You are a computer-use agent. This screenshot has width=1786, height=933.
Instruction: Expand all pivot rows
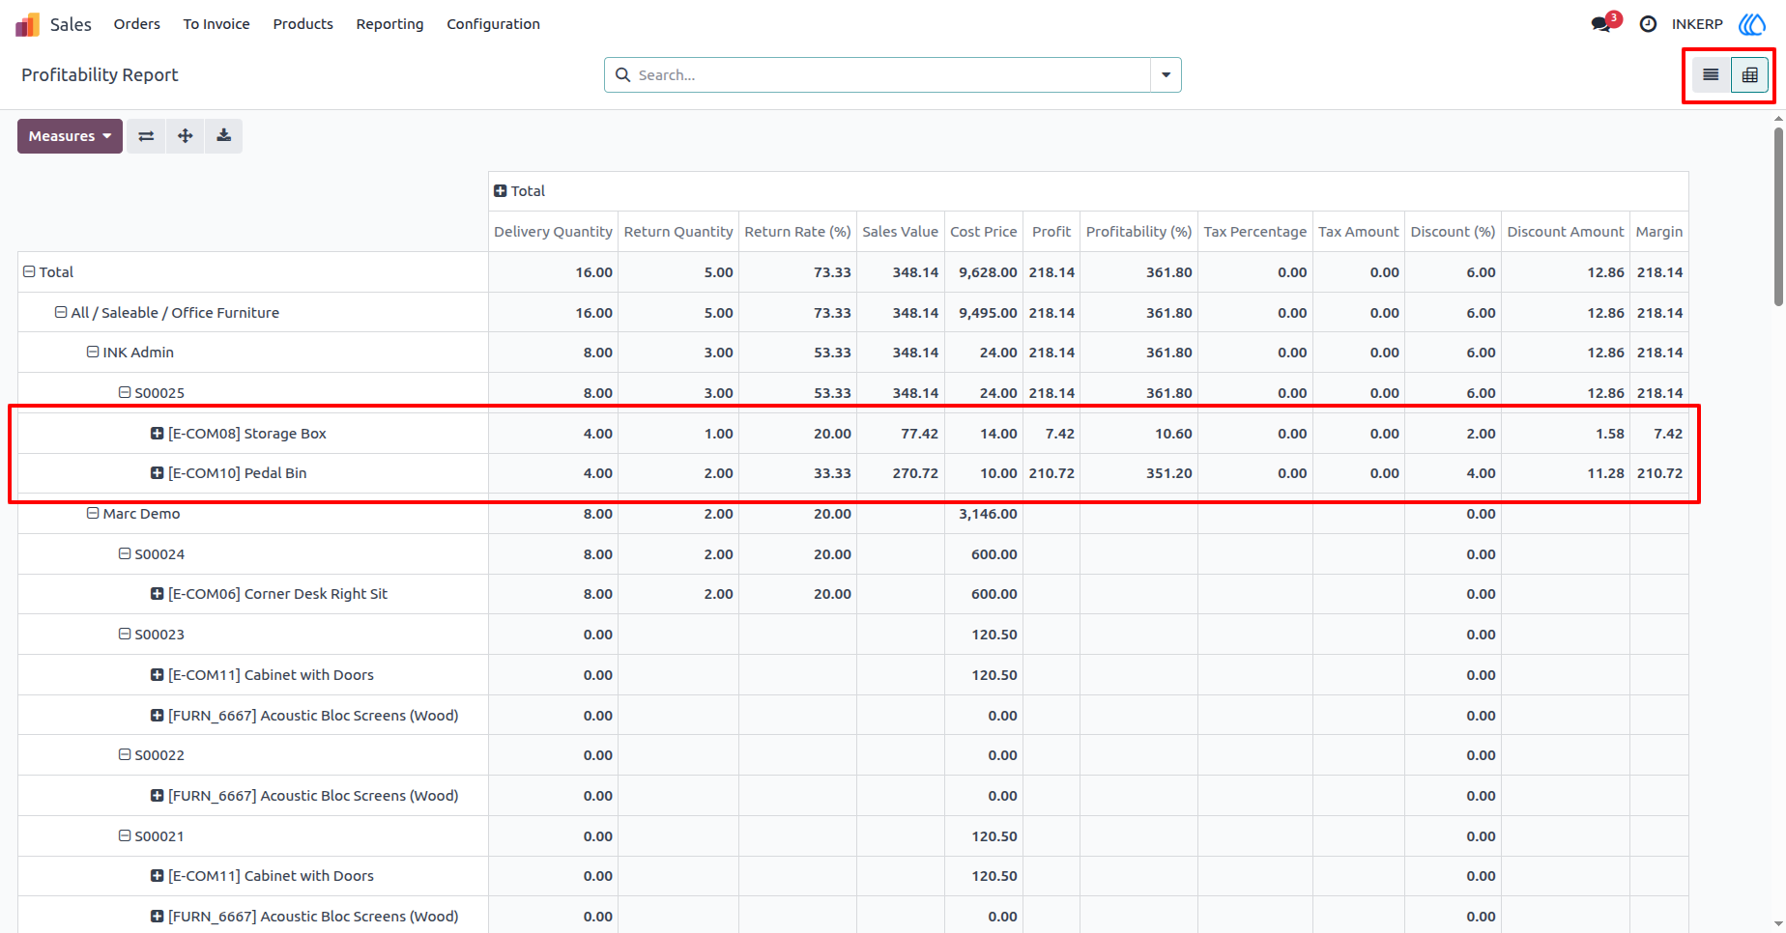click(186, 136)
